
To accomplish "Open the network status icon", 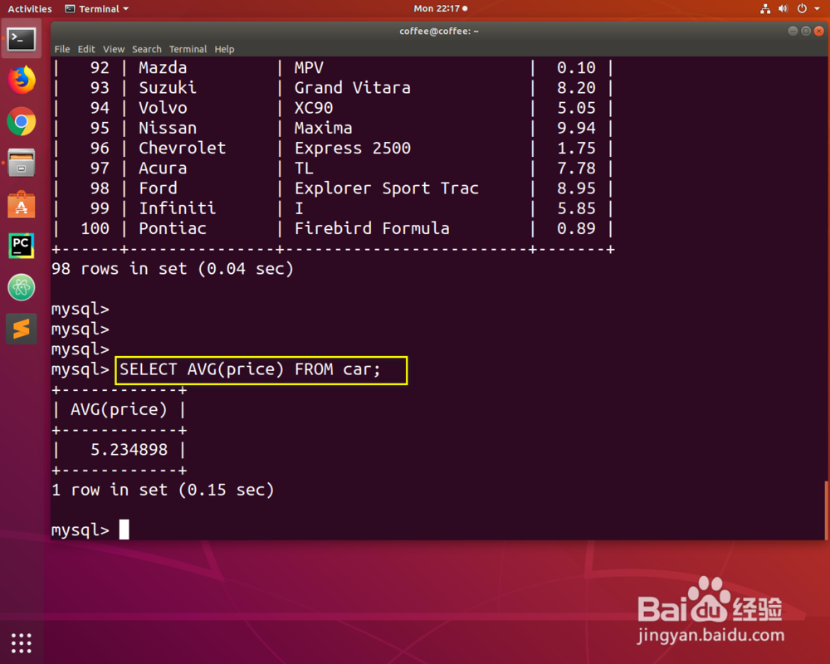I will point(765,8).
